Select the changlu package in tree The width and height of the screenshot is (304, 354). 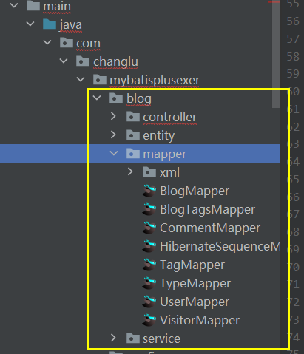tap(115, 61)
